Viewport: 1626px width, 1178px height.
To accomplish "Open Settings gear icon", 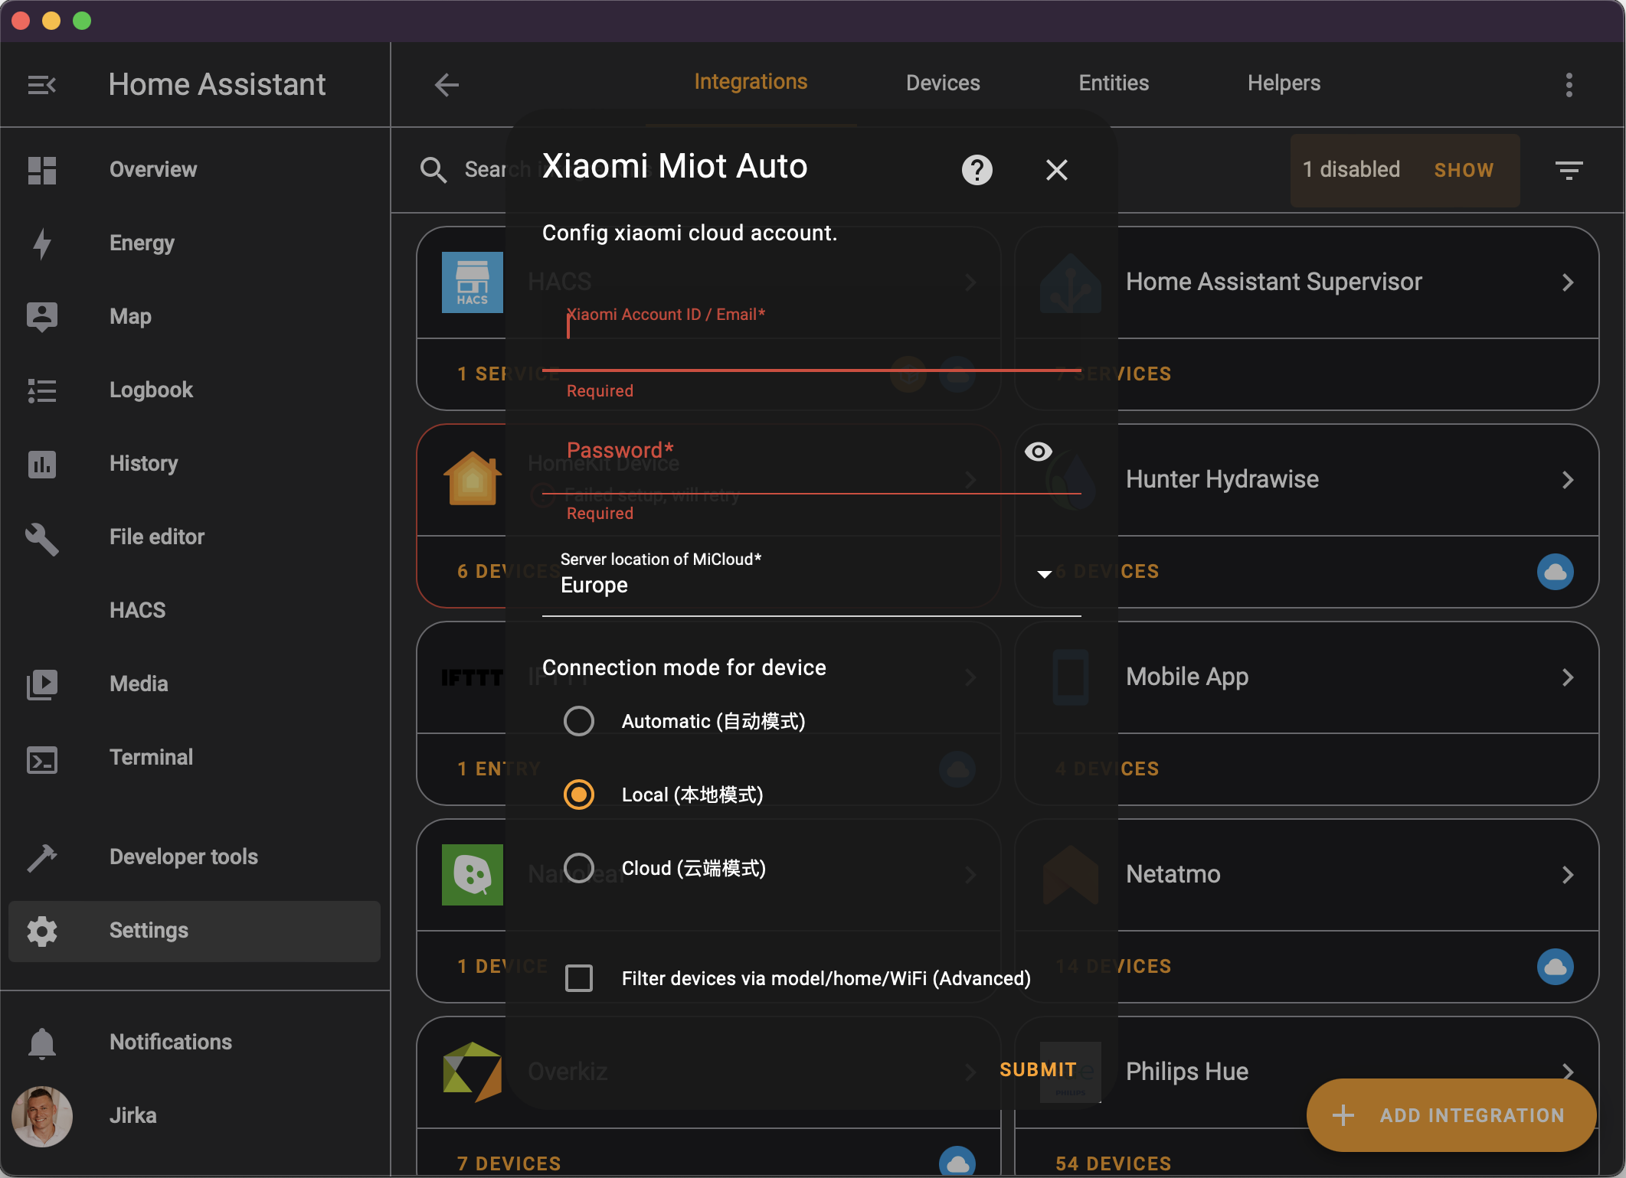I will pos(41,931).
